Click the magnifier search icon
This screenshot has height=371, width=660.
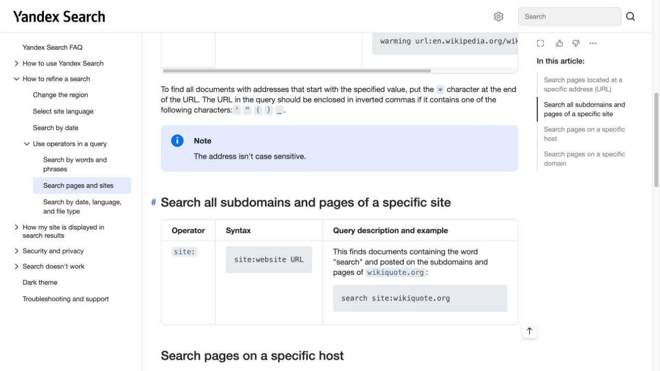(x=630, y=17)
